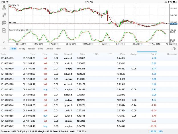Screen dimensions: 178x134
Task: Open the Mailbox tab
Action: (32, 49)
